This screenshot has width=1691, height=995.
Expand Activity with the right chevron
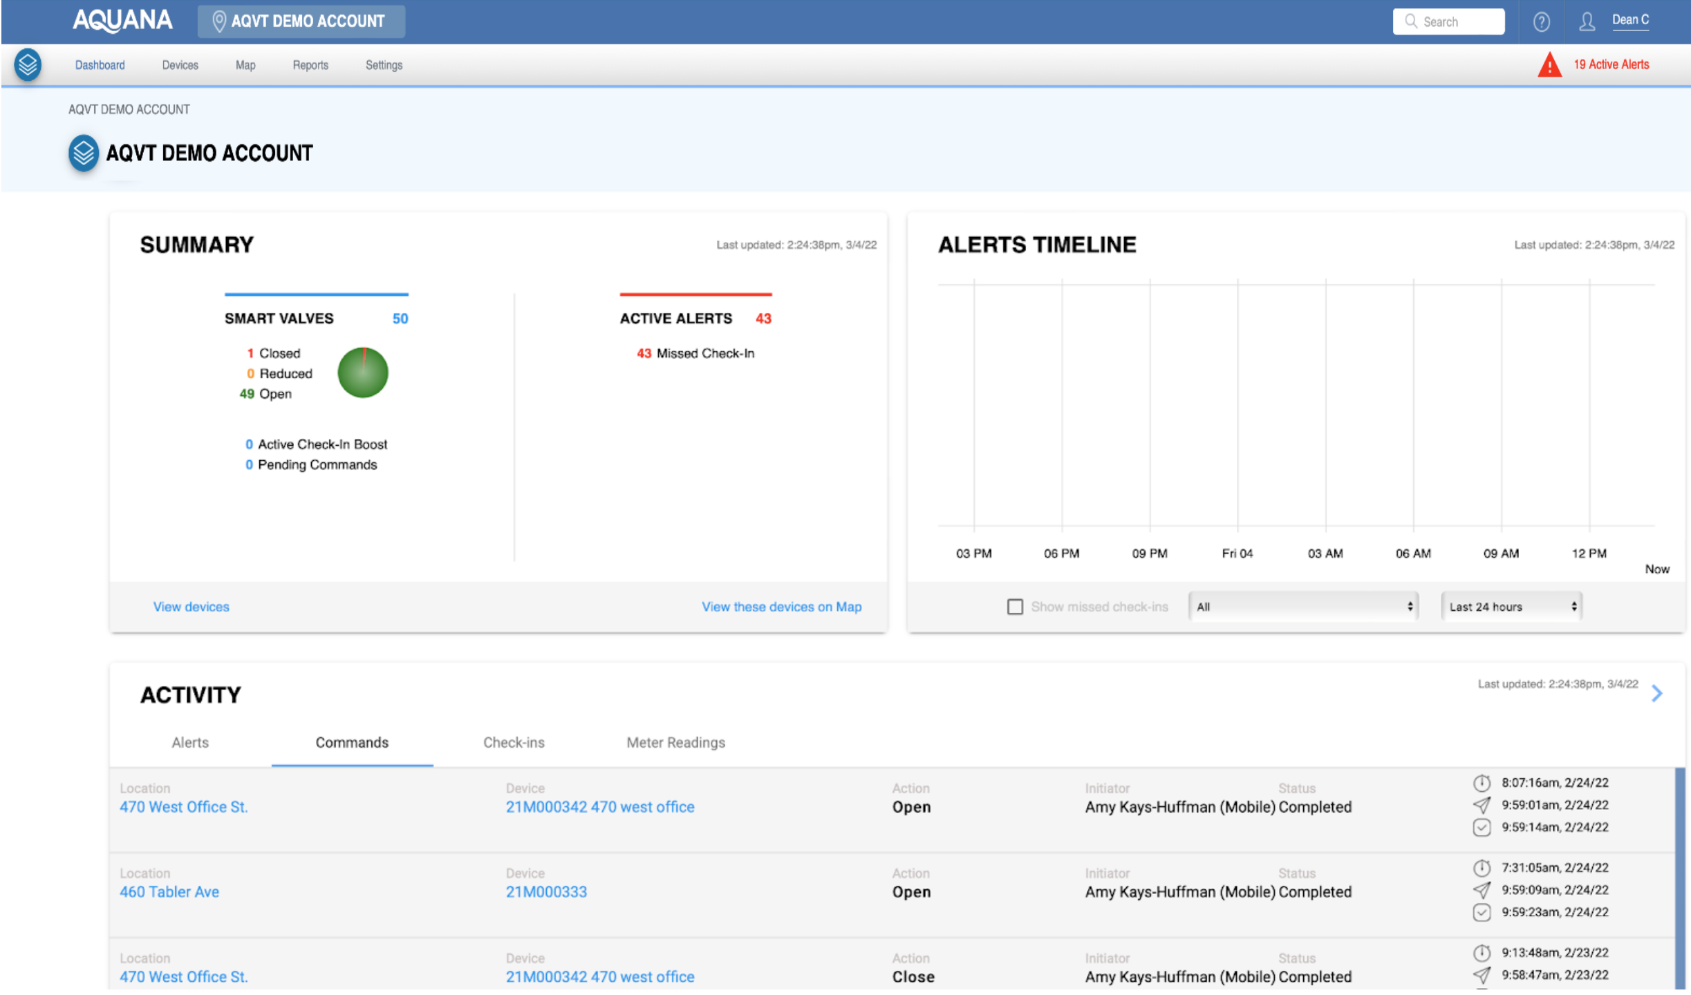1657,693
